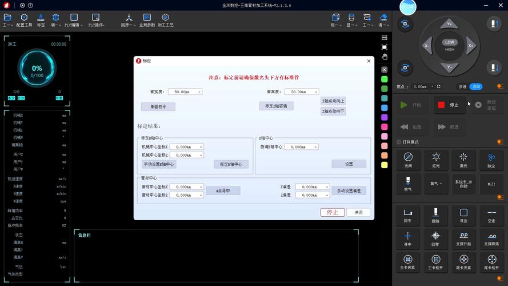508x286 pixels.
Task: Click the 寻中 center finding button
Action: click(407, 239)
